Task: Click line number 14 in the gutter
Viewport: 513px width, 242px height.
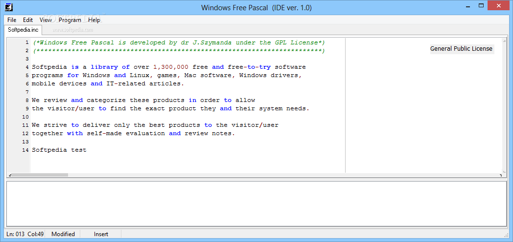Action: (x=25, y=150)
